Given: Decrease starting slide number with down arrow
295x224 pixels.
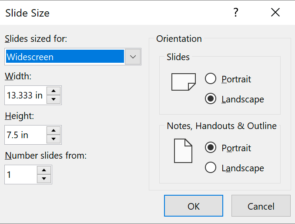Looking at the screenshot, I should point(44,178).
